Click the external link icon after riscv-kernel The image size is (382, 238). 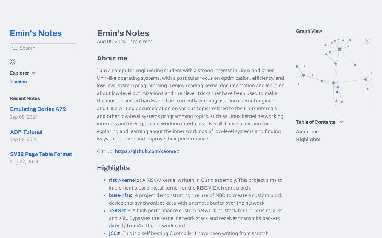point(138,180)
